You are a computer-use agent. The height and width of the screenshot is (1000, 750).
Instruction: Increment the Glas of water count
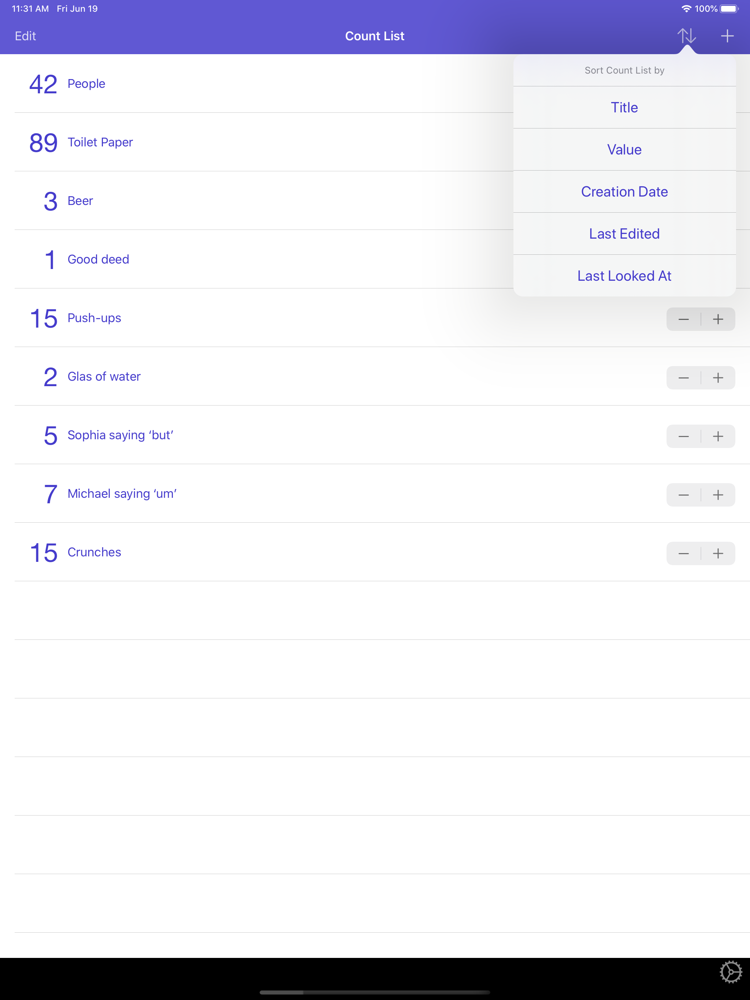[719, 377]
